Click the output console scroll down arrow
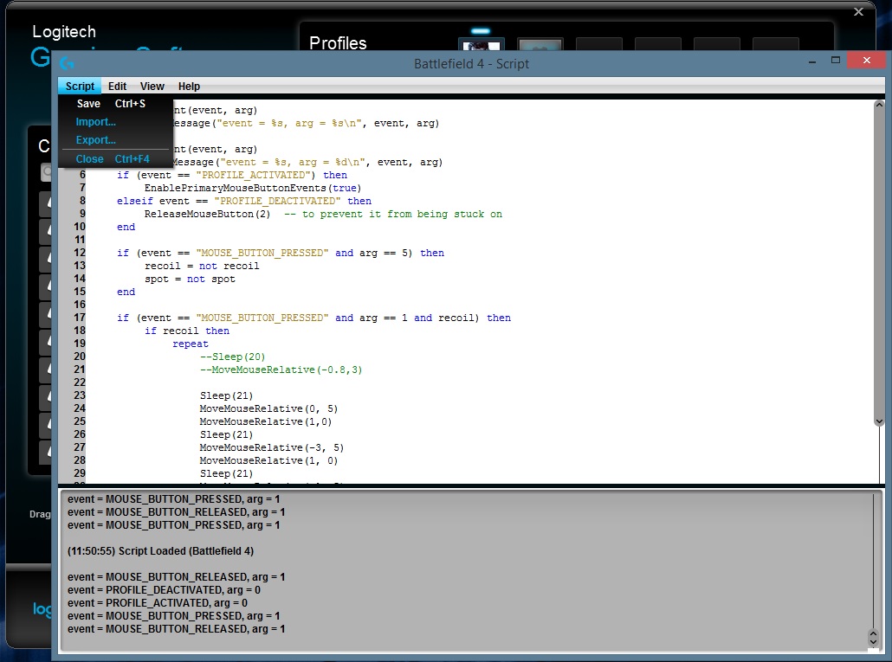Screen dimensions: 892x662 coord(873,644)
